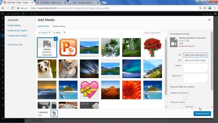
Task: Click the Caption text area
Action: pos(196,68)
